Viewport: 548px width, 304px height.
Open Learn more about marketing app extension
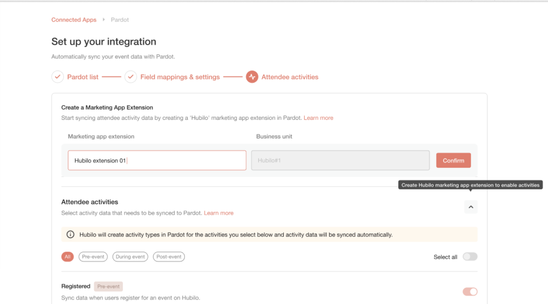318,118
